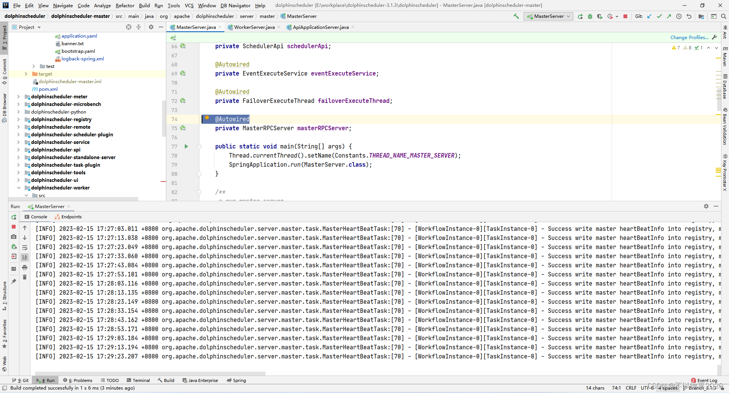Expand the test folder

[33, 66]
